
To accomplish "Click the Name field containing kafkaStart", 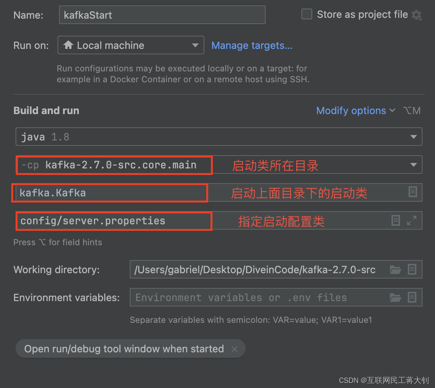I will (162, 15).
